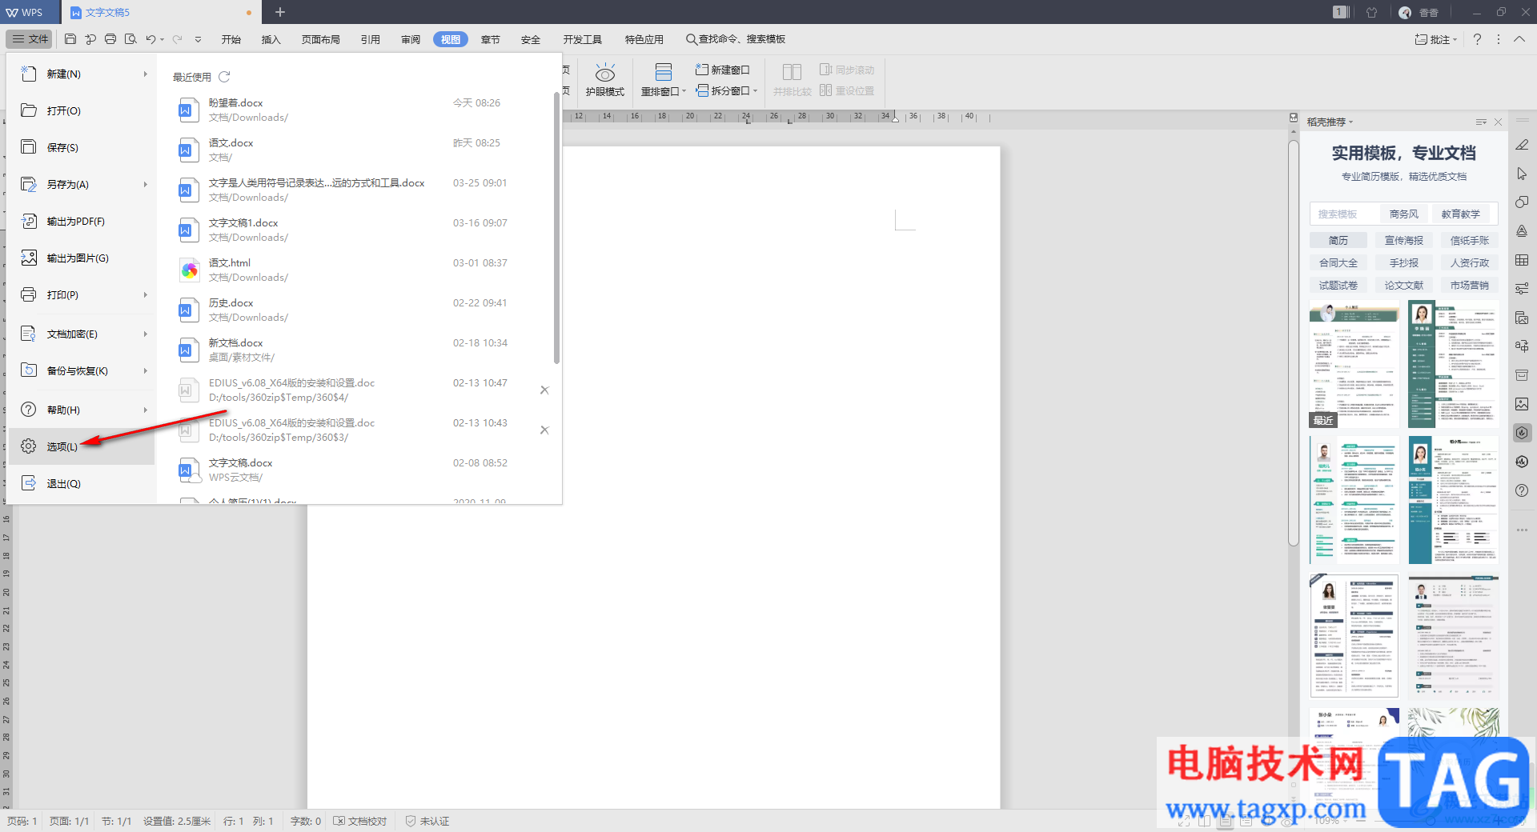Select the 简历 template category

(1338, 240)
